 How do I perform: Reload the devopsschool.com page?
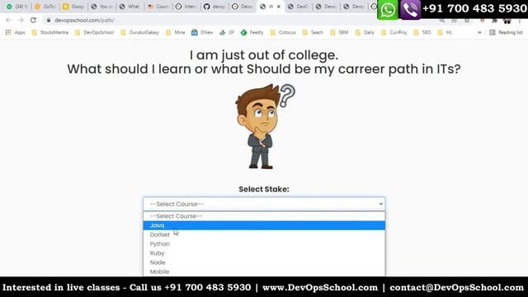point(33,20)
